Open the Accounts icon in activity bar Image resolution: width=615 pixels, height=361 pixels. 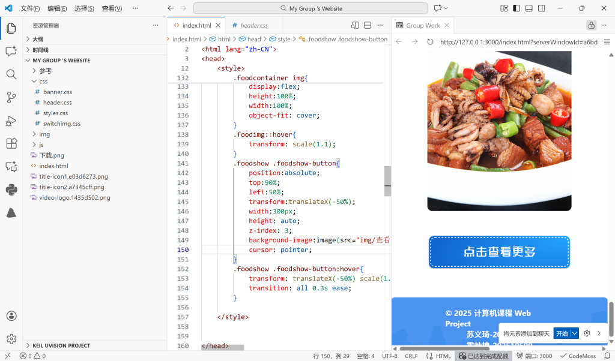point(11,316)
